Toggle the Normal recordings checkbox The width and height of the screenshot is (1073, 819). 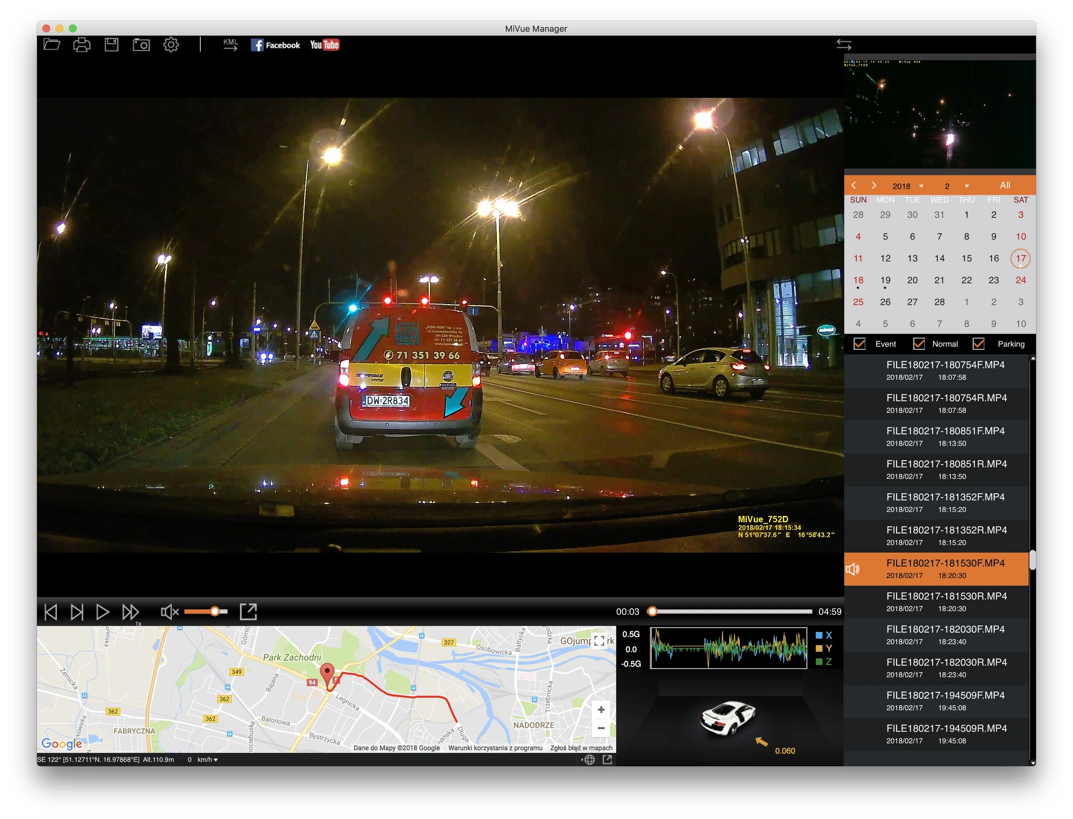(918, 344)
